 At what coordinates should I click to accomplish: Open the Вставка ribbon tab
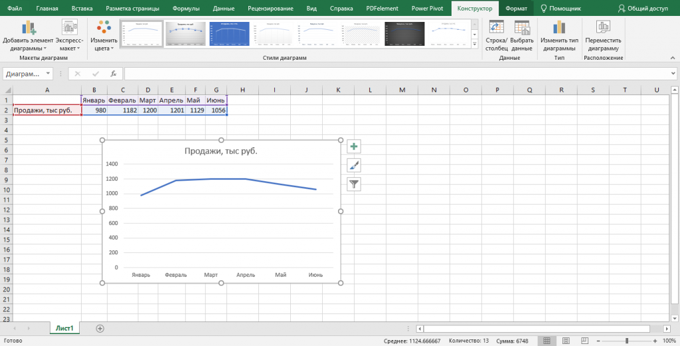tap(82, 8)
